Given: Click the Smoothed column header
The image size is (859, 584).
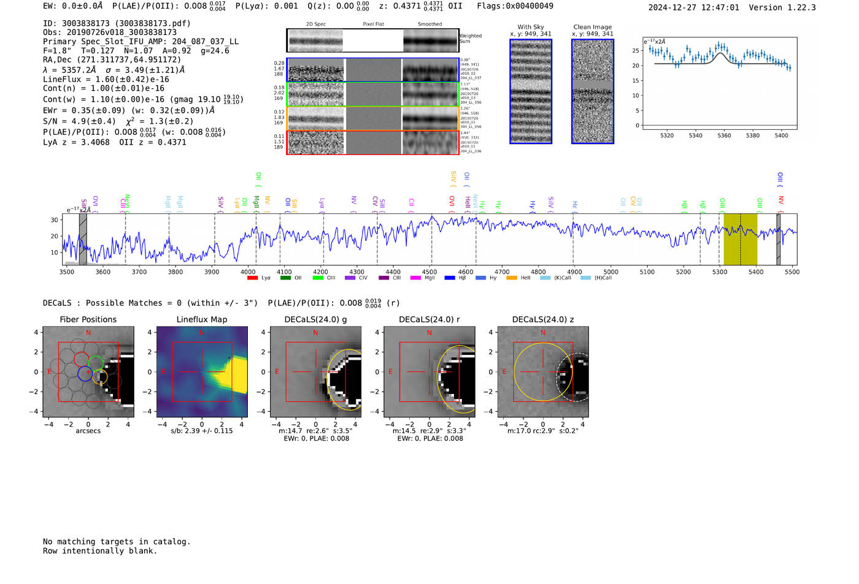Looking at the screenshot, I should tap(430, 25).
